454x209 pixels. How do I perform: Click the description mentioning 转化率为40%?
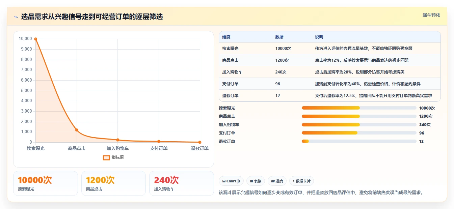368,84
